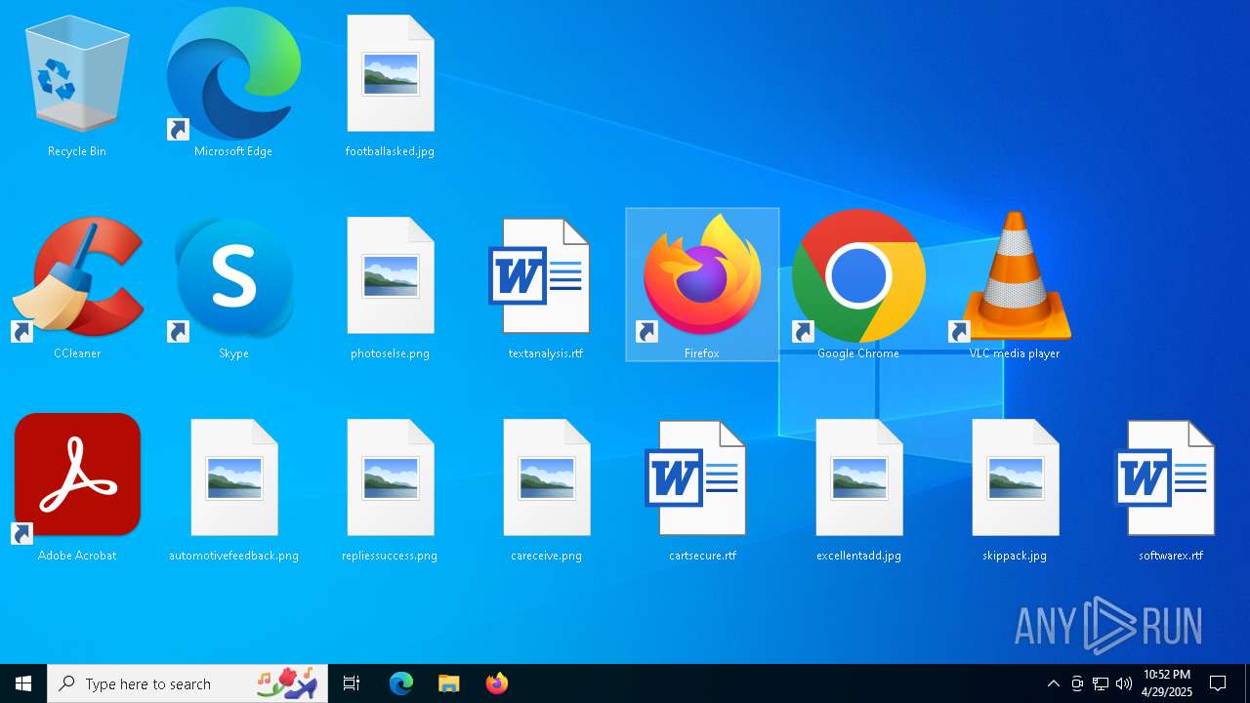The width and height of the screenshot is (1250, 703).
Task: Click the Meet Now tray icon
Action: pos(1077,683)
